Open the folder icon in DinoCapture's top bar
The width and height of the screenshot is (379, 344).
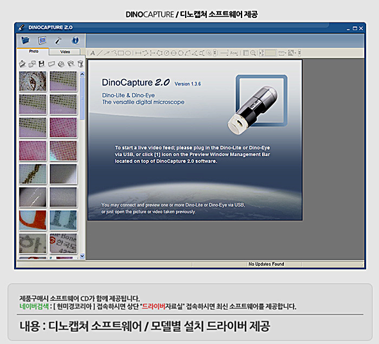[x=25, y=40]
